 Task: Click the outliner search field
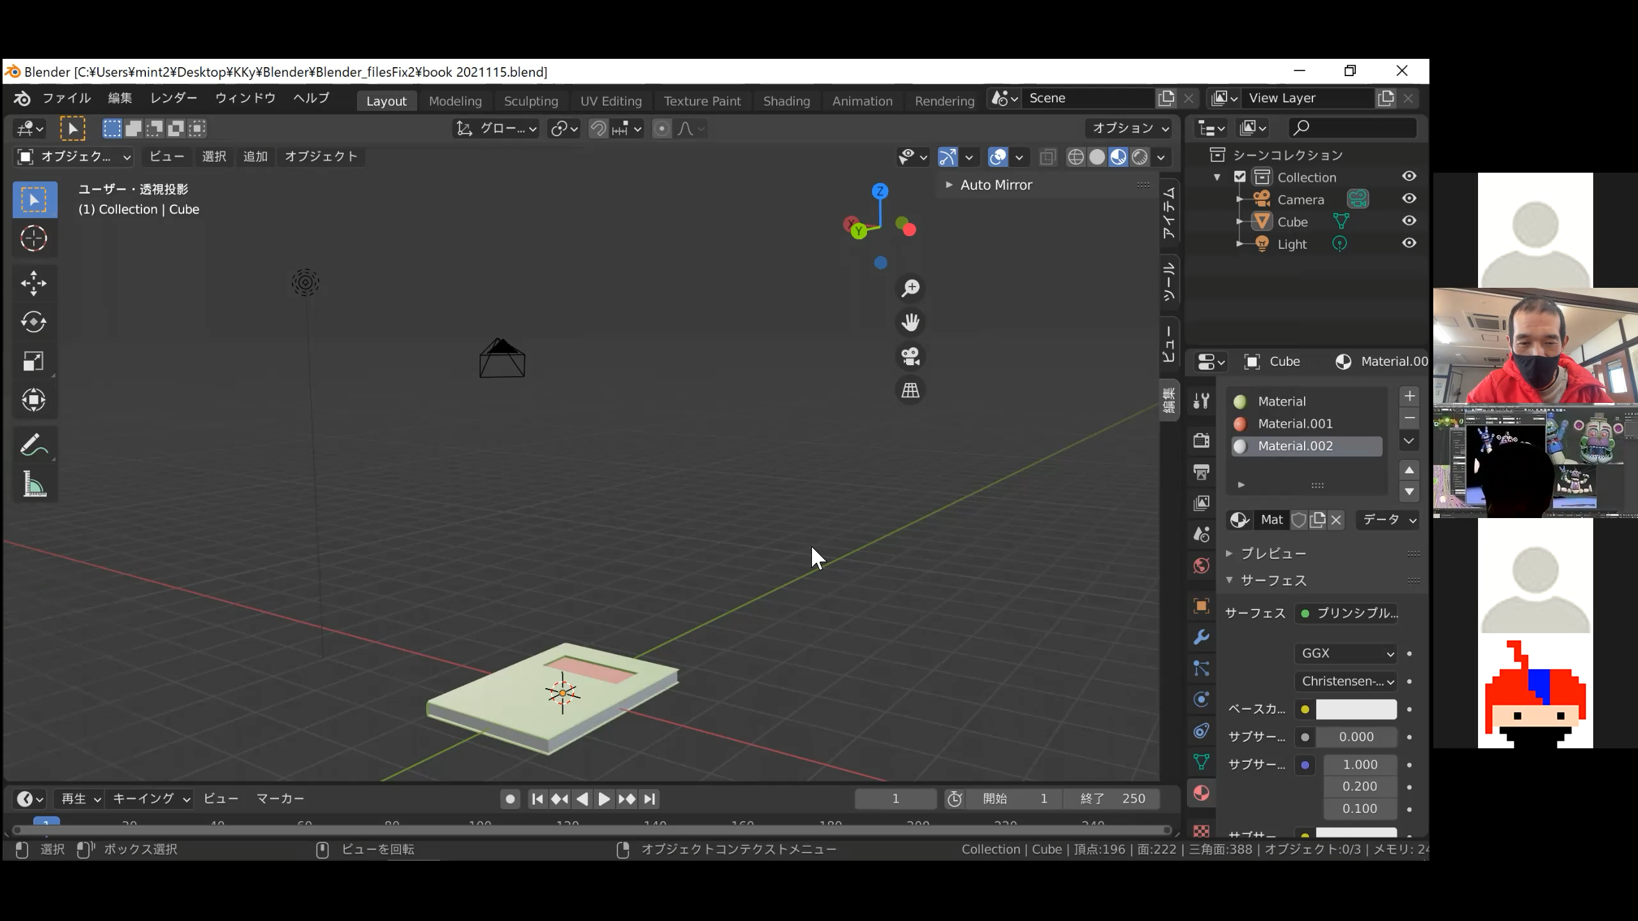[1353, 128]
